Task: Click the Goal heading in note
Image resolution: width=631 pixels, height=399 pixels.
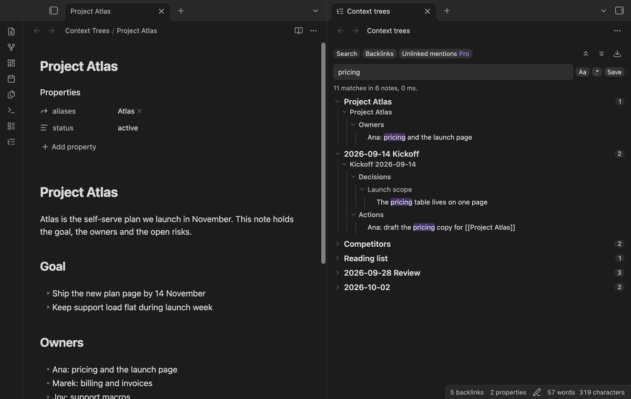Action: [x=53, y=266]
